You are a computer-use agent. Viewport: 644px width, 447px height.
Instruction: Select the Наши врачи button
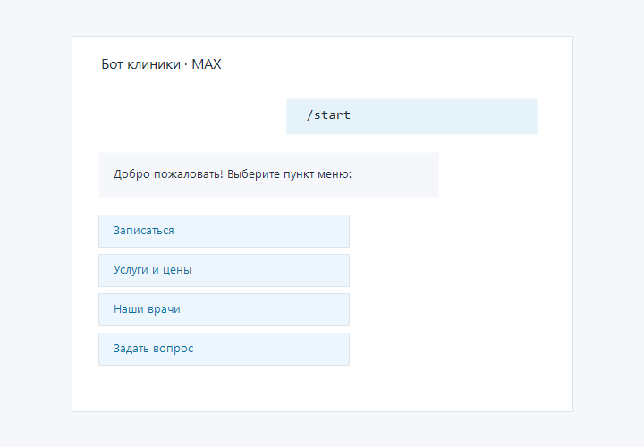[224, 310]
